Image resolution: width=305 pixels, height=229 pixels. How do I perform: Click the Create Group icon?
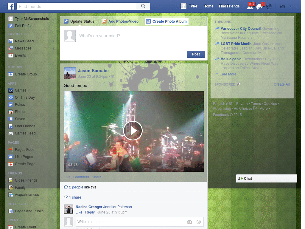[x=11, y=74]
